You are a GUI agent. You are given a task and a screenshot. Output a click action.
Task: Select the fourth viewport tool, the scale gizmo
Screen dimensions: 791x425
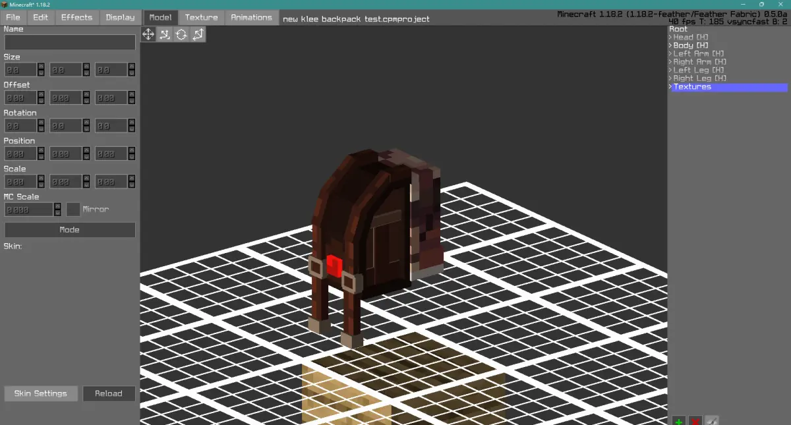198,34
